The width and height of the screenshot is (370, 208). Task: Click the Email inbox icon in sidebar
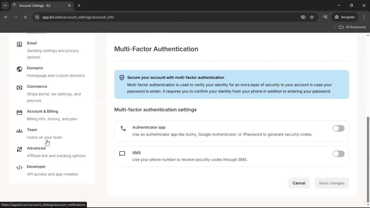coord(19,44)
